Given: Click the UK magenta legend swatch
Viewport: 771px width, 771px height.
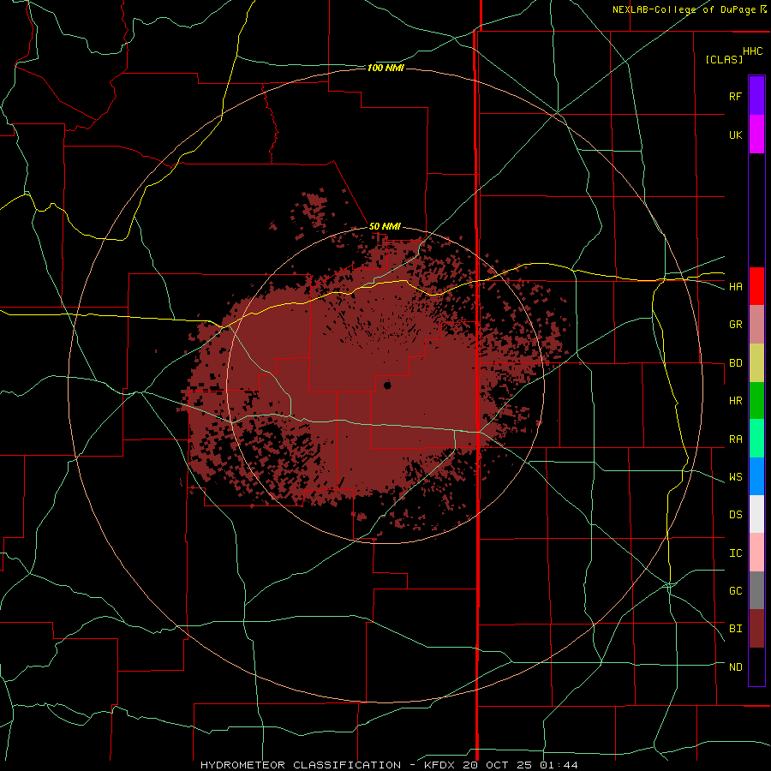Looking at the screenshot, I should click(756, 134).
